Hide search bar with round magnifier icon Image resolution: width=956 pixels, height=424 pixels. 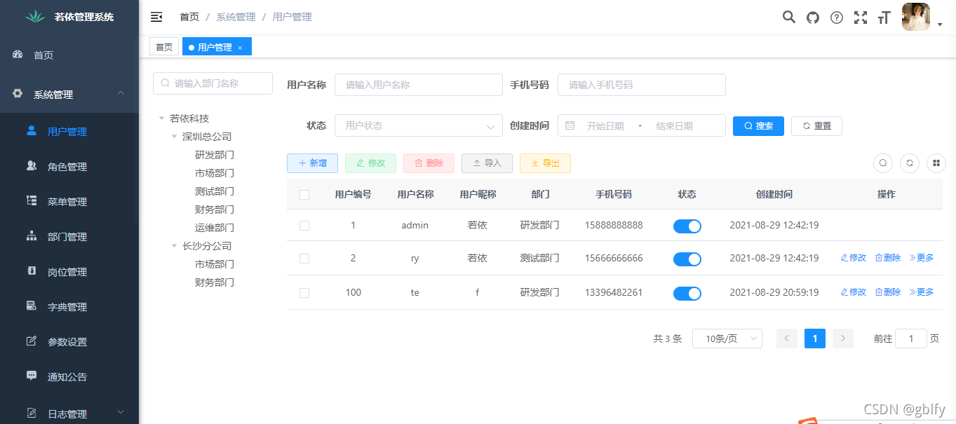[x=883, y=163]
